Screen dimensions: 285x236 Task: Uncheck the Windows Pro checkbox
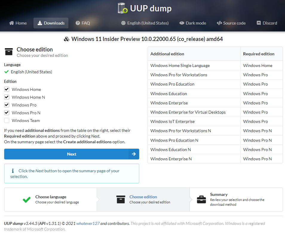7,105
